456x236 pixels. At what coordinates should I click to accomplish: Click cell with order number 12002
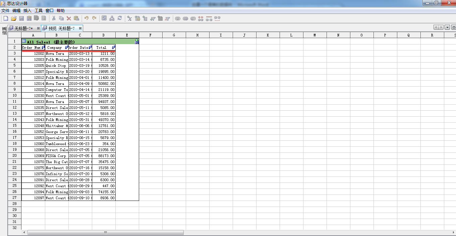coord(33,53)
